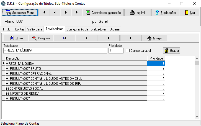The height and width of the screenshot is (126, 201).
Task: Select row = "RESULTADO" BRUTO
Action: point(76,68)
